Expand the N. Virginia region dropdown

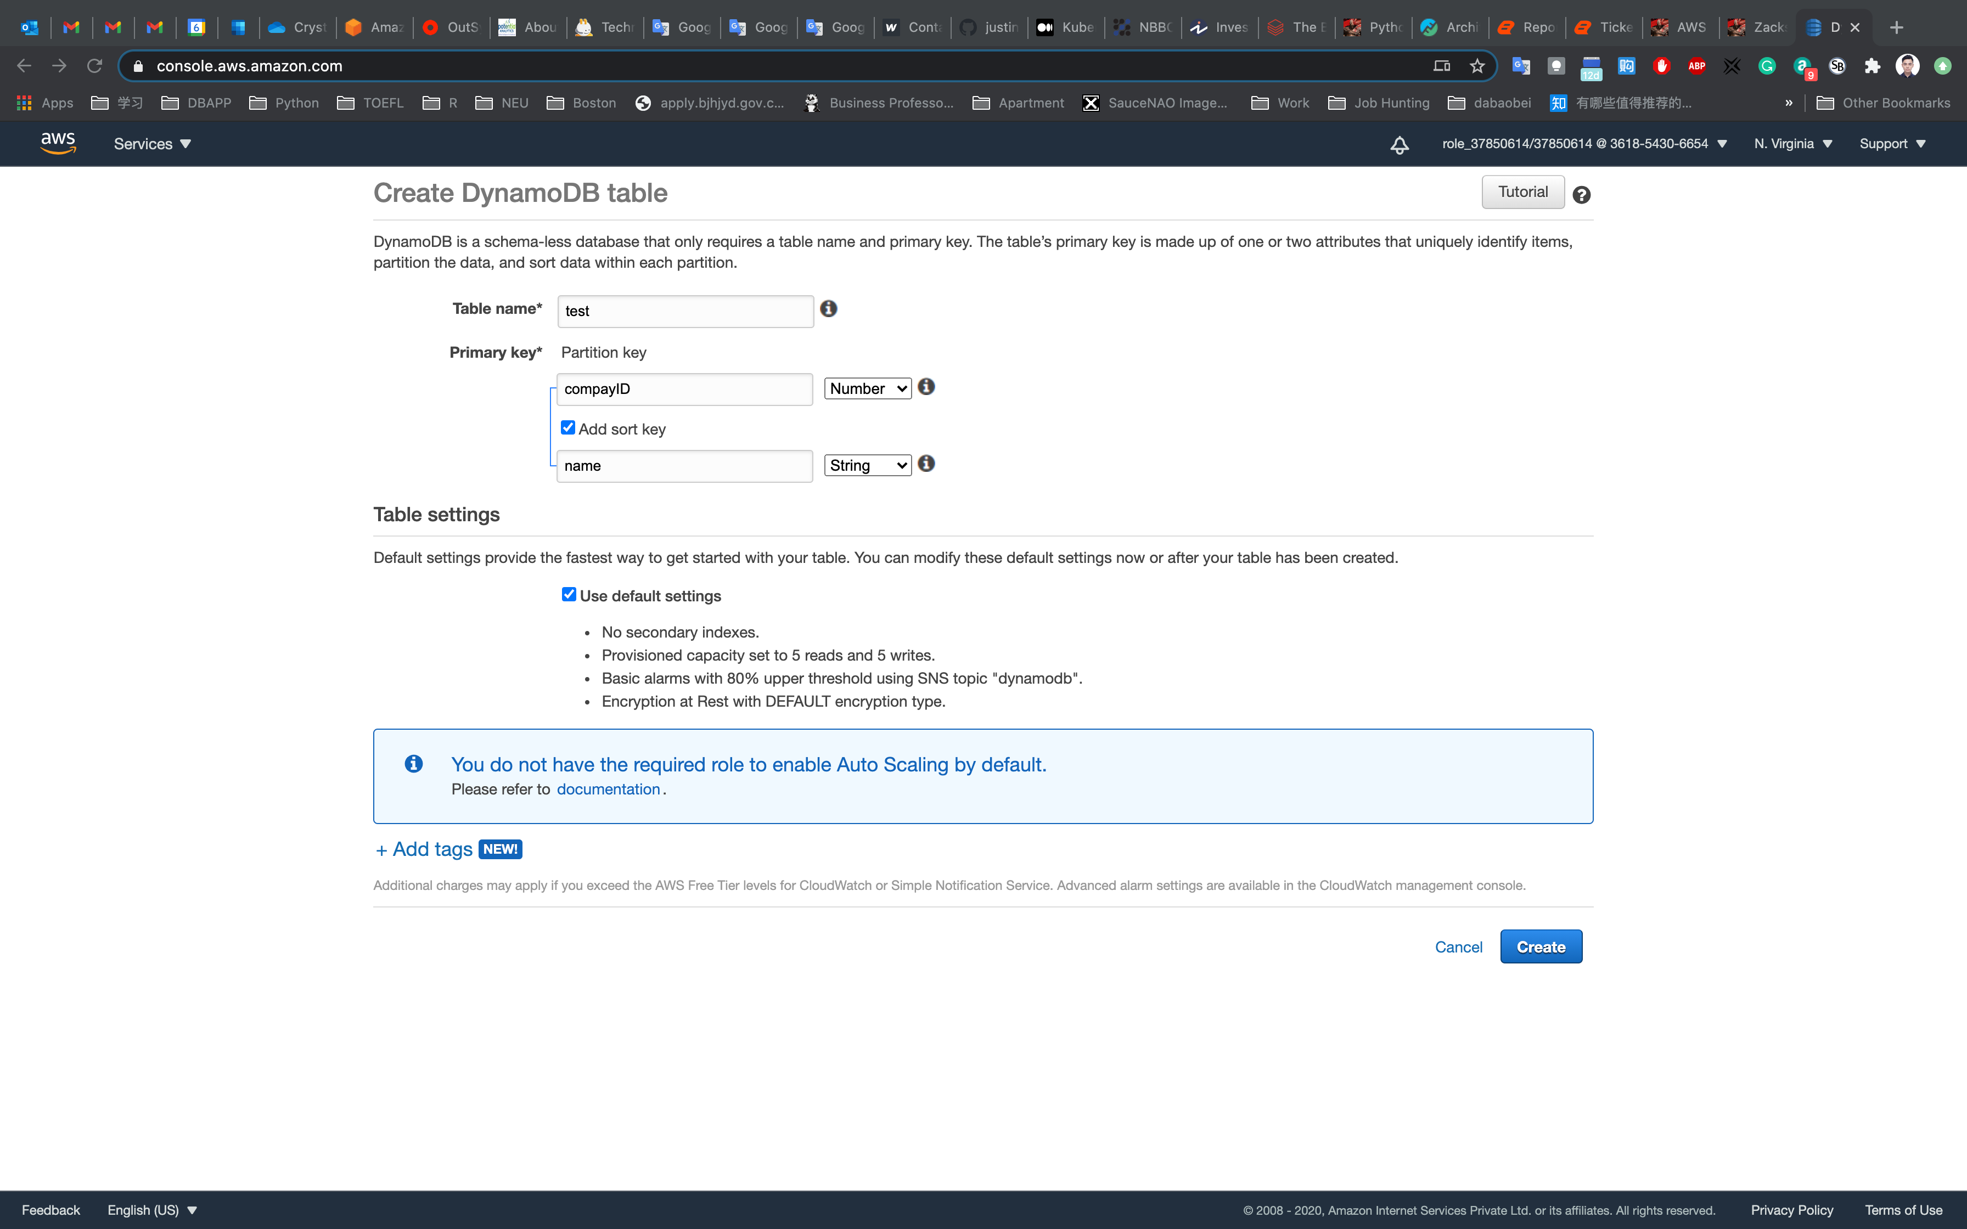click(x=1792, y=144)
